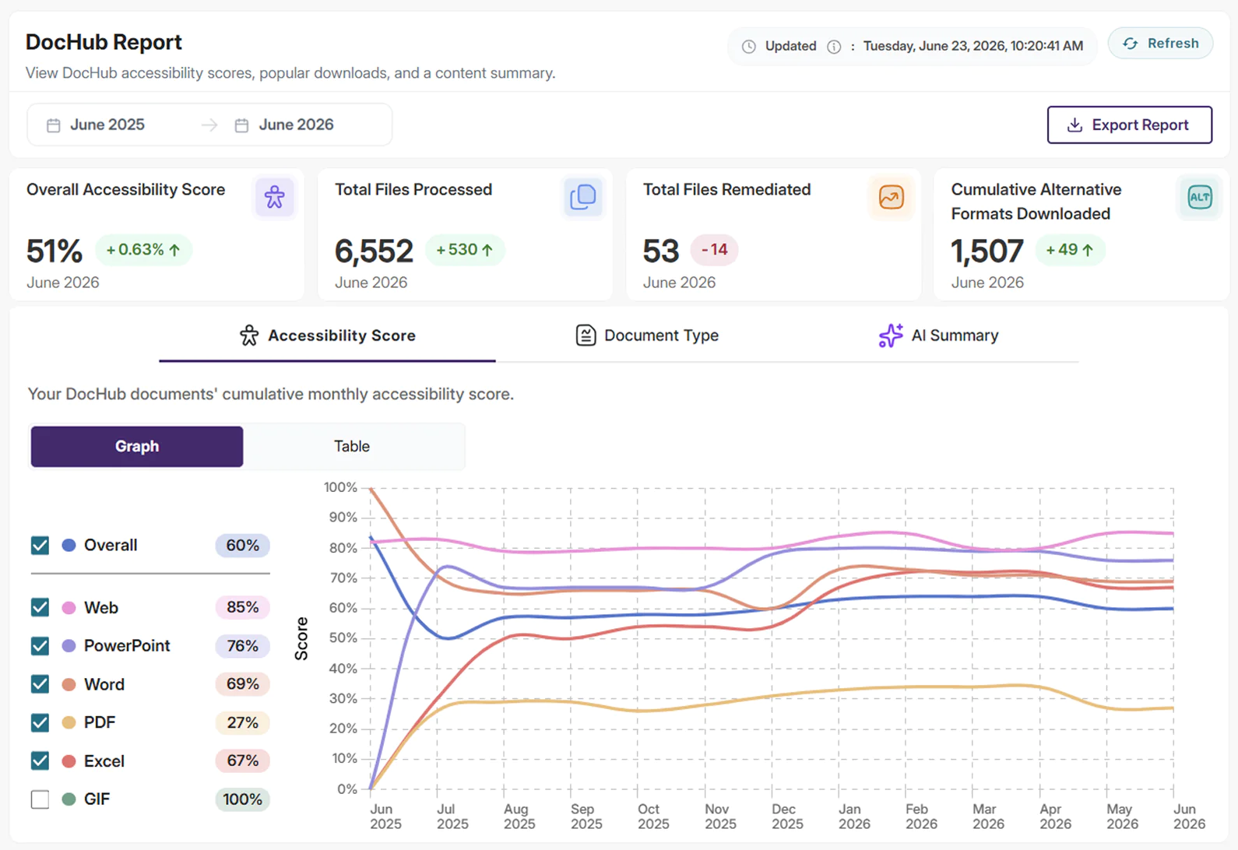Click the info icon next to Updated
The image size is (1238, 850).
point(834,47)
